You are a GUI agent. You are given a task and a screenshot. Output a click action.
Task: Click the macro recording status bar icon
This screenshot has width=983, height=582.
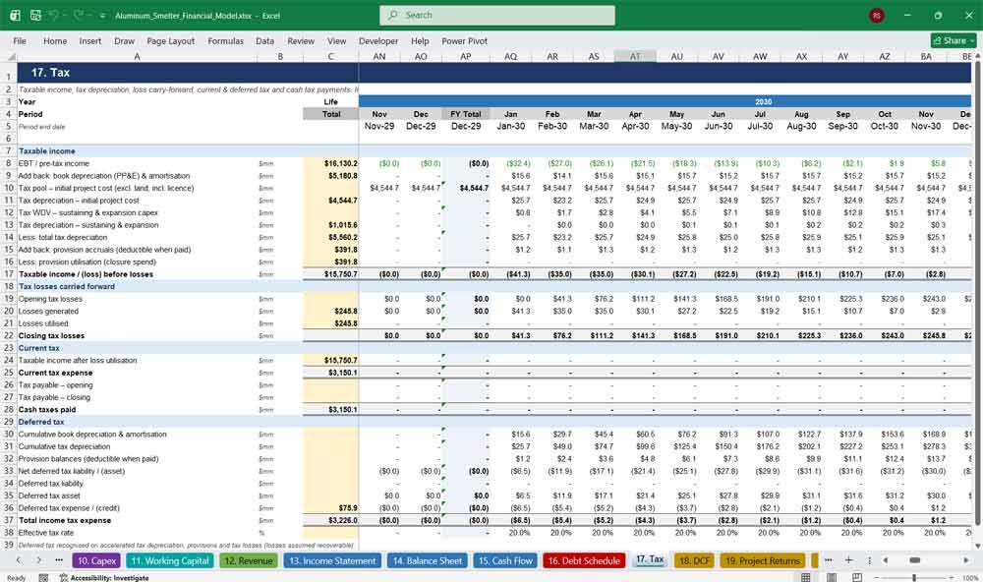pyautogui.click(x=43, y=578)
